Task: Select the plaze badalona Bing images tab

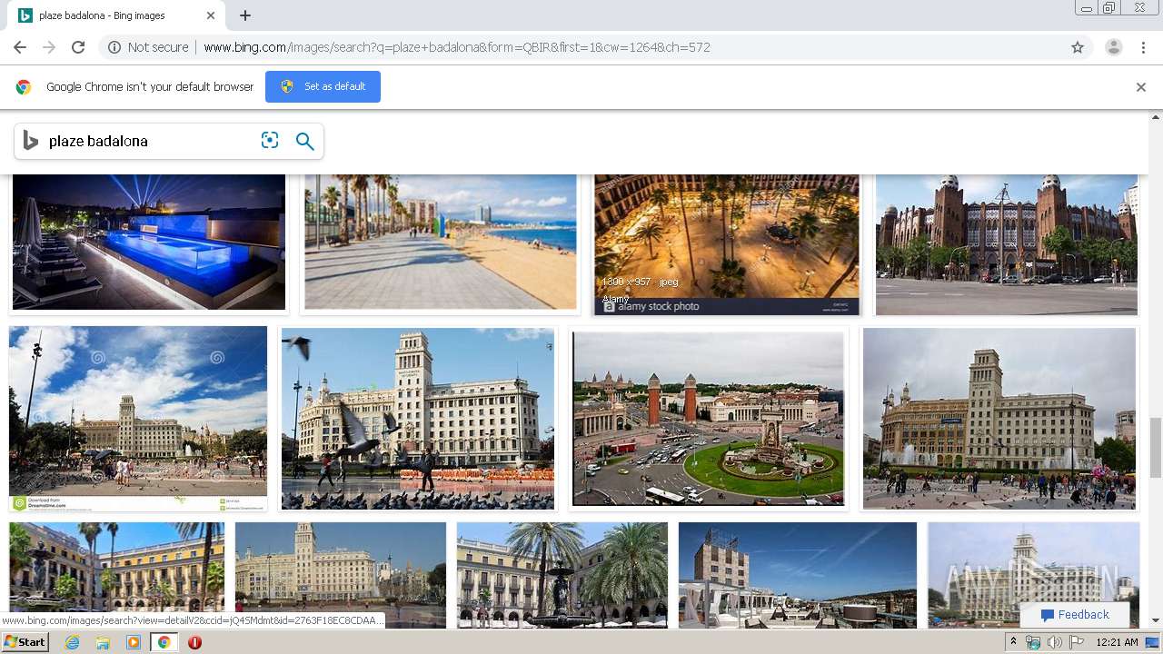Action: pos(114,15)
